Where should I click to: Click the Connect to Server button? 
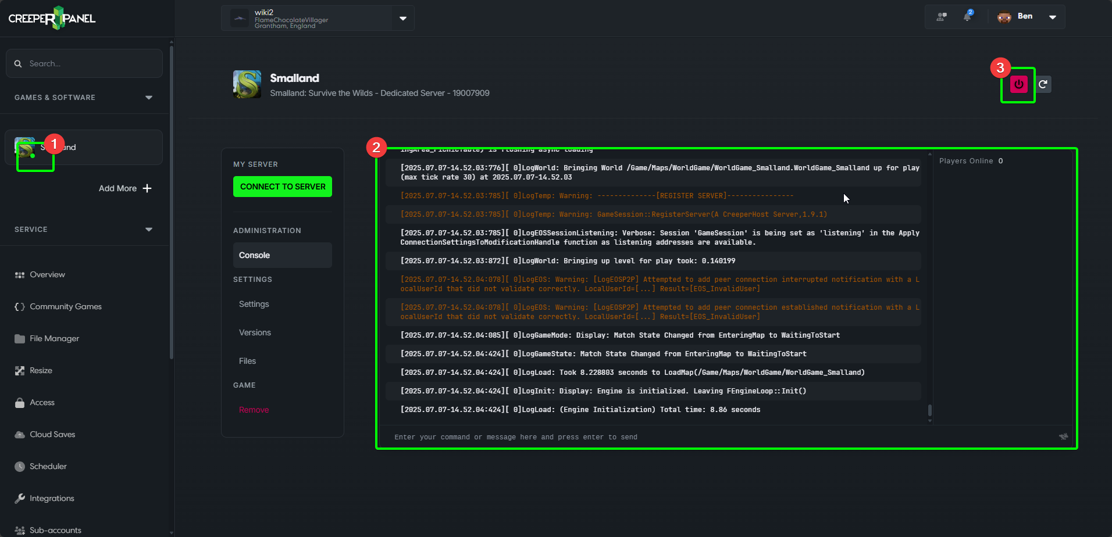tap(283, 187)
